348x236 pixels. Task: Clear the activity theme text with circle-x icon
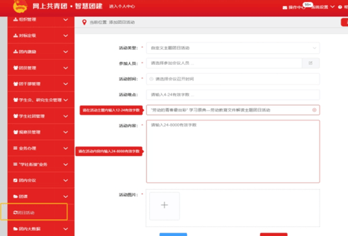coord(314,110)
